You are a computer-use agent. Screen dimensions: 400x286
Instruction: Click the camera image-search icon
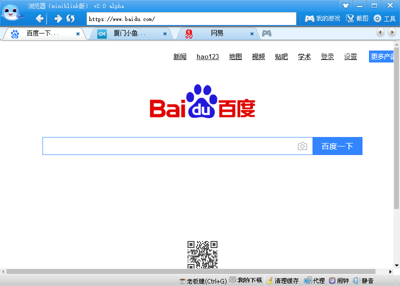[x=302, y=146]
